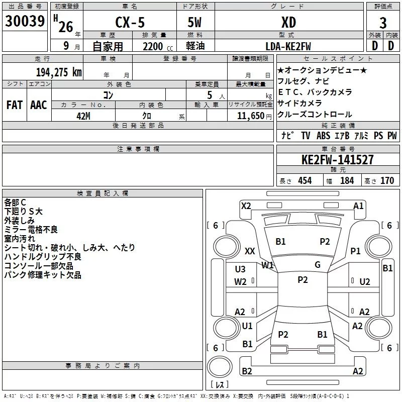
Task: Click the overall evaluation score 3
Action: click(383, 23)
